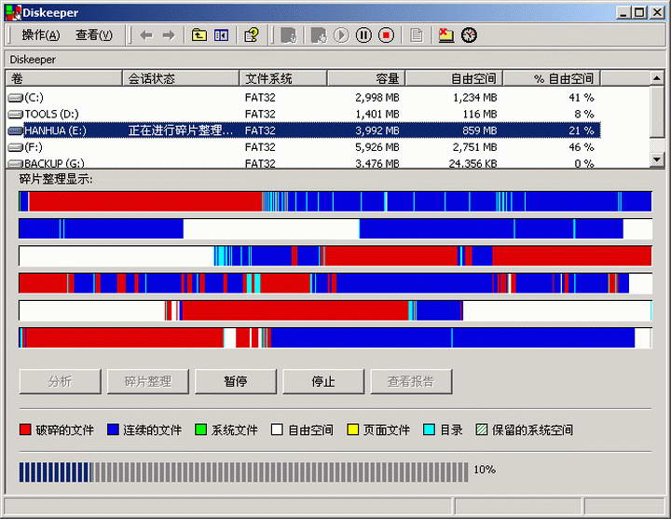Click the yellow 页面文件 legend swatch

point(352,430)
